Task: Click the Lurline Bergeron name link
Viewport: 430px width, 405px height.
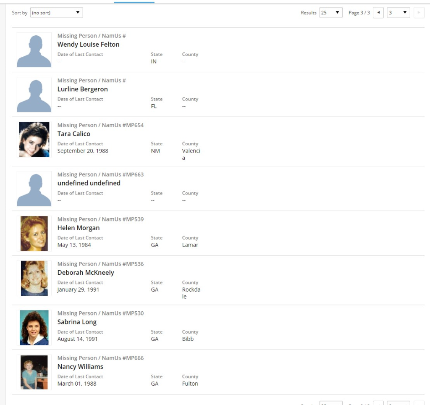Action: tap(82, 89)
